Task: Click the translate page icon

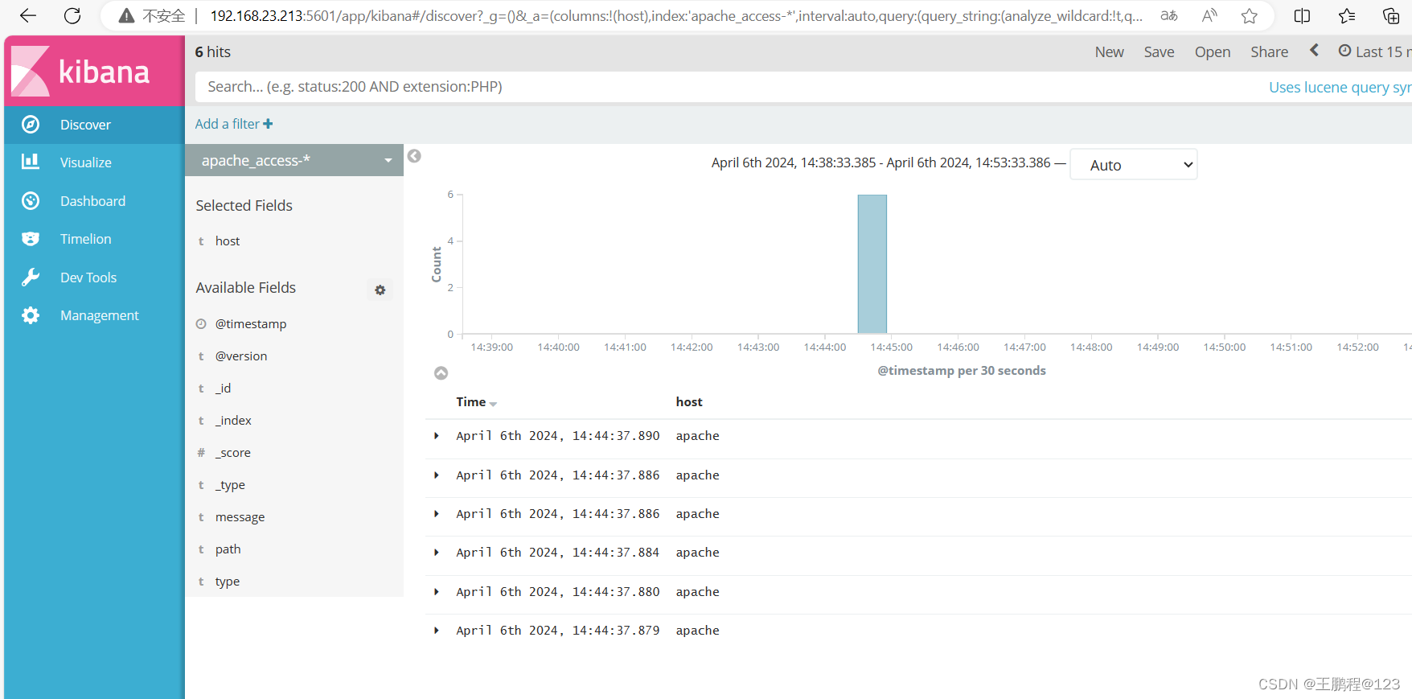Action: point(1169,15)
